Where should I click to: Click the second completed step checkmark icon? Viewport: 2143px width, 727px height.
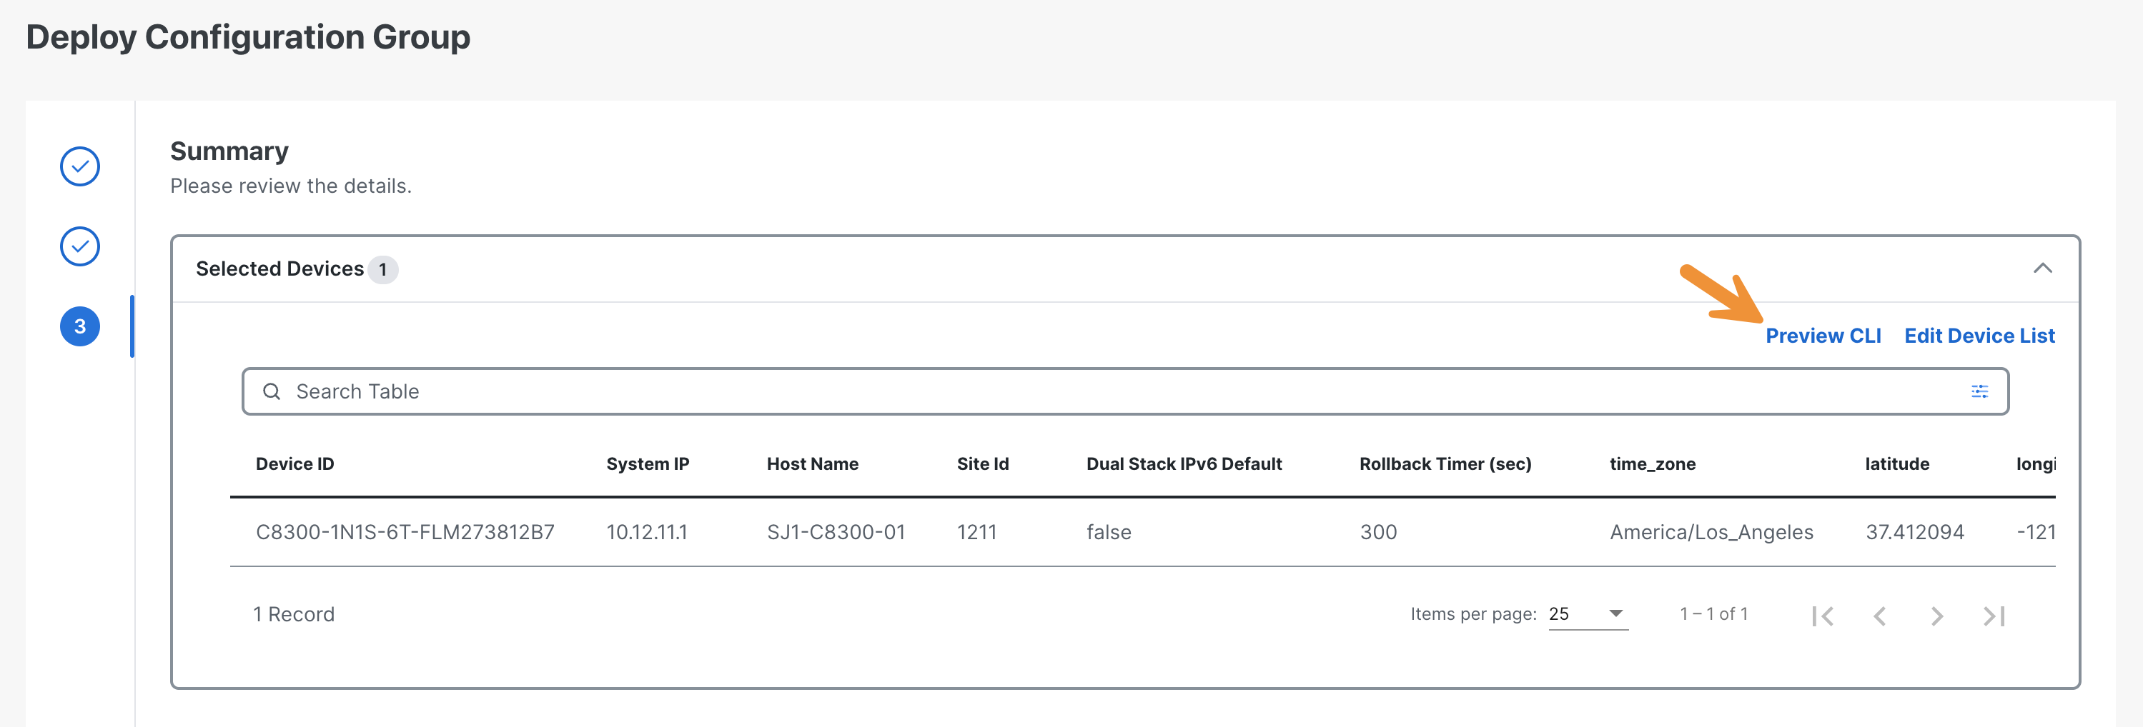[80, 246]
